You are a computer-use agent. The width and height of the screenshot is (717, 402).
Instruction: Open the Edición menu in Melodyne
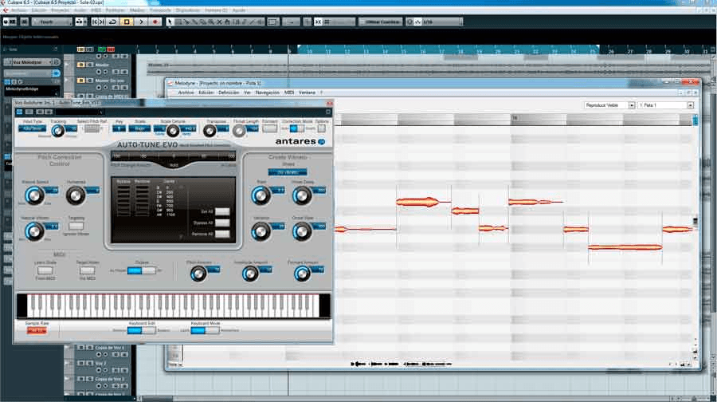pos(206,93)
